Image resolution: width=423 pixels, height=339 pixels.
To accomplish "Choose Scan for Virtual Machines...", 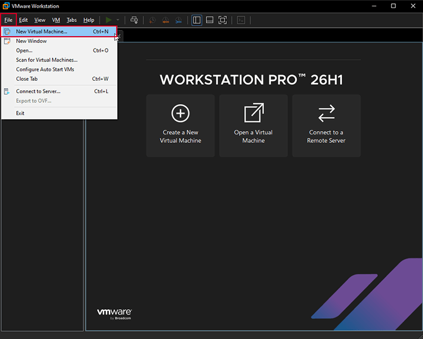I will pos(59,60).
